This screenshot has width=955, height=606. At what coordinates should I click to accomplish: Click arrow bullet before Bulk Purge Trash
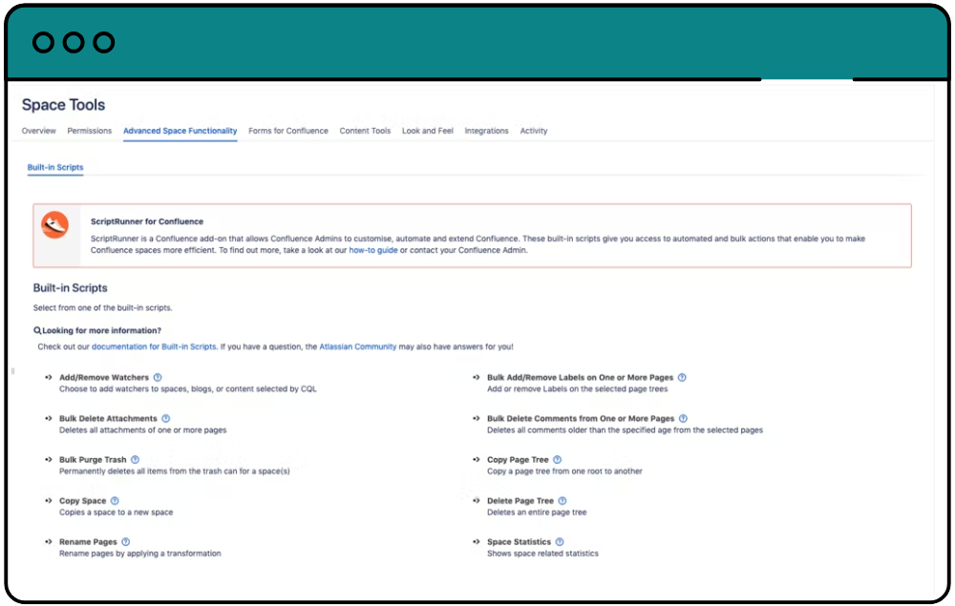coord(49,459)
